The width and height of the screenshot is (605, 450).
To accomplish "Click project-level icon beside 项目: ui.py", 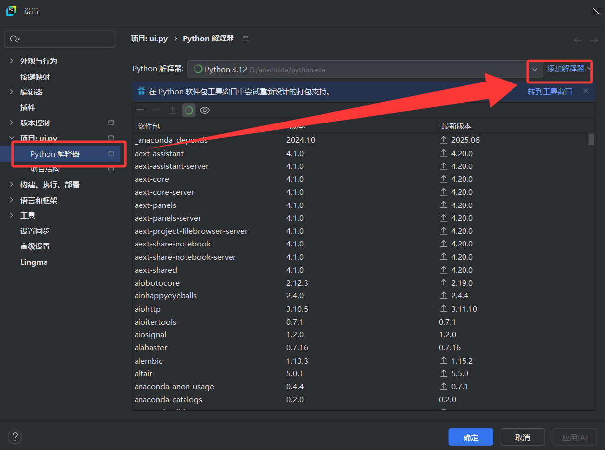I will pyautogui.click(x=111, y=138).
